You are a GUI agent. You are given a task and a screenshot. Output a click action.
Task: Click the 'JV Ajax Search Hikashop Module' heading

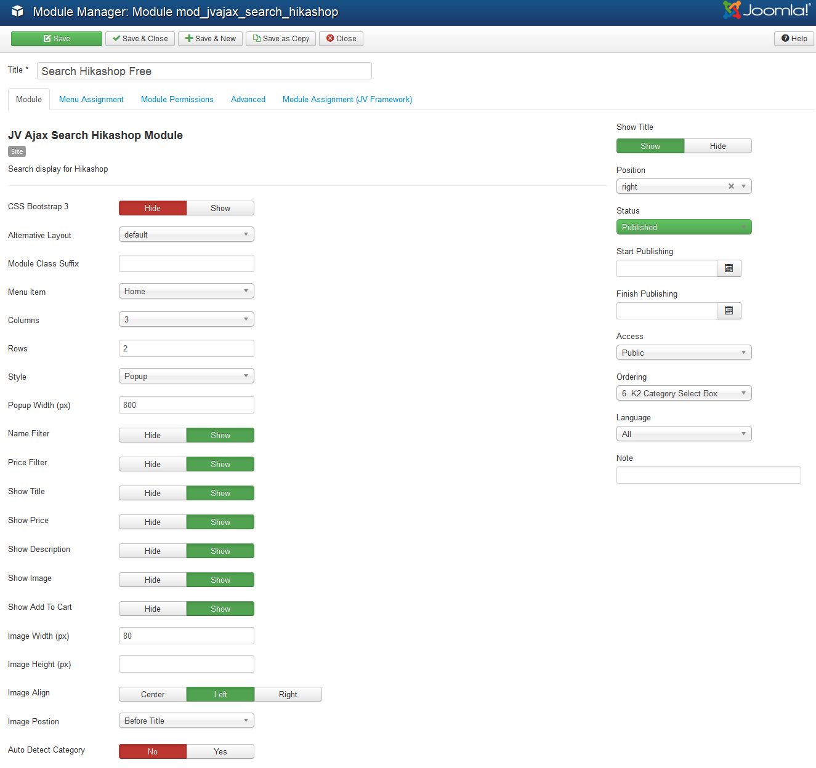(x=95, y=135)
